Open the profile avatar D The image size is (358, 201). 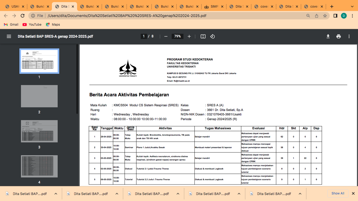[344, 16]
